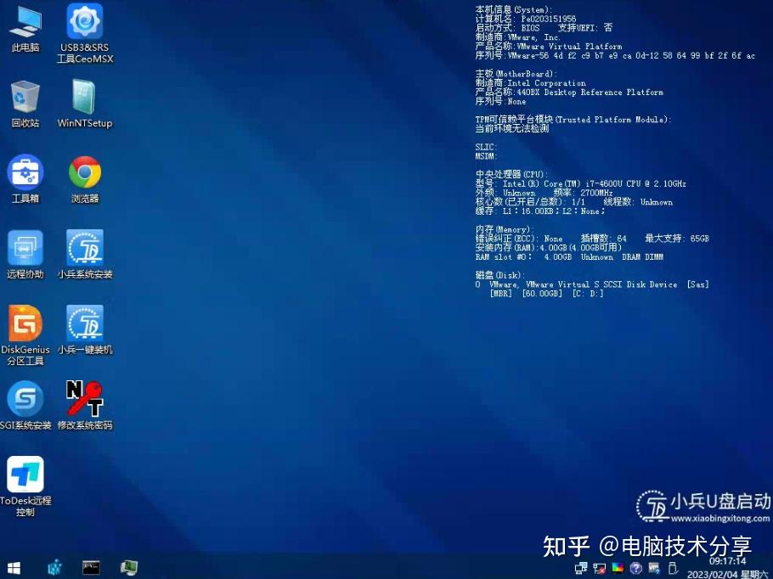Click the 当前环境无法检测 TPM text
Viewport: 773px width, 579px height.
pos(511,128)
